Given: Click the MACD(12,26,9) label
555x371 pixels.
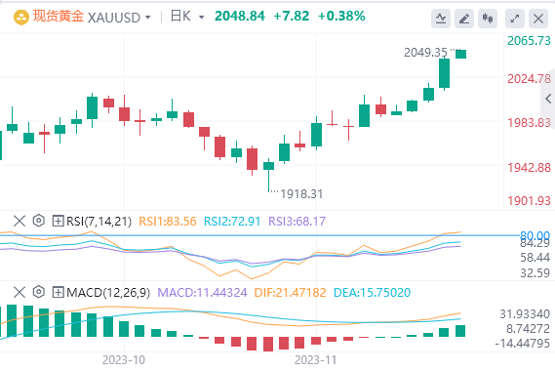Looking at the screenshot, I should [108, 293].
